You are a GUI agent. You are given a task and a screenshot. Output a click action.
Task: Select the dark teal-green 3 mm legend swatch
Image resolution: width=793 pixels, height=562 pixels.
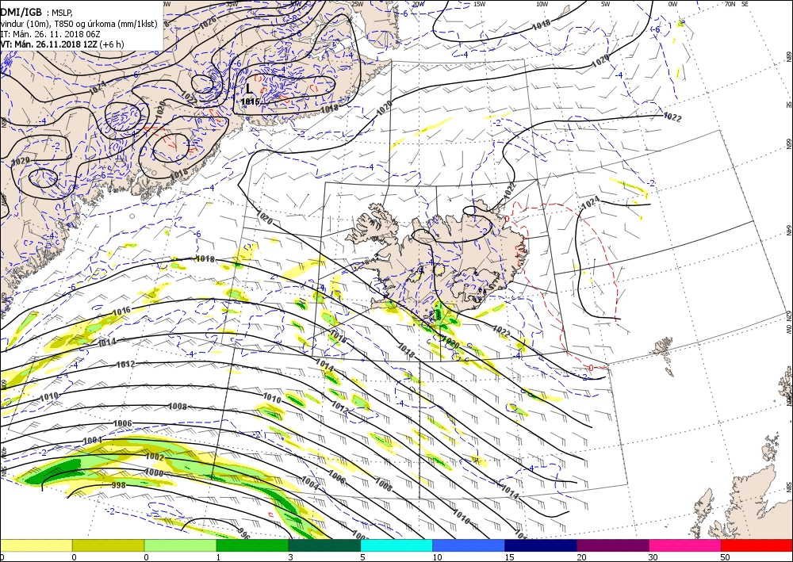[x=324, y=545]
